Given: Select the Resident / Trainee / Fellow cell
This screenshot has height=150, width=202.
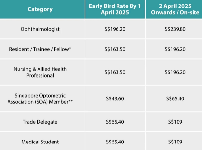Looking at the screenshot, I should (x=40, y=49).
